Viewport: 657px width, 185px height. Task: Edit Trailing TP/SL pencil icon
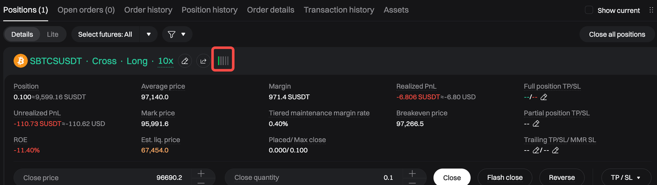tap(536, 150)
